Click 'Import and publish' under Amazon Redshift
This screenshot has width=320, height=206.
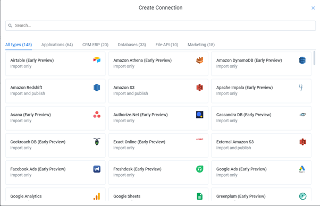click(x=28, y=93)
